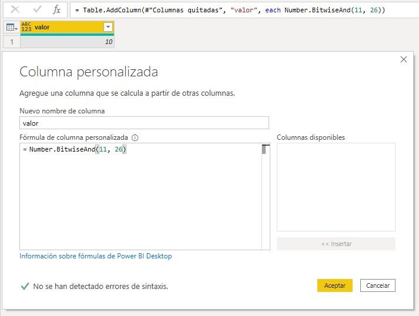Screen dimensions: 419x316
Task: Click the Cancelar button
Action: 378,285
